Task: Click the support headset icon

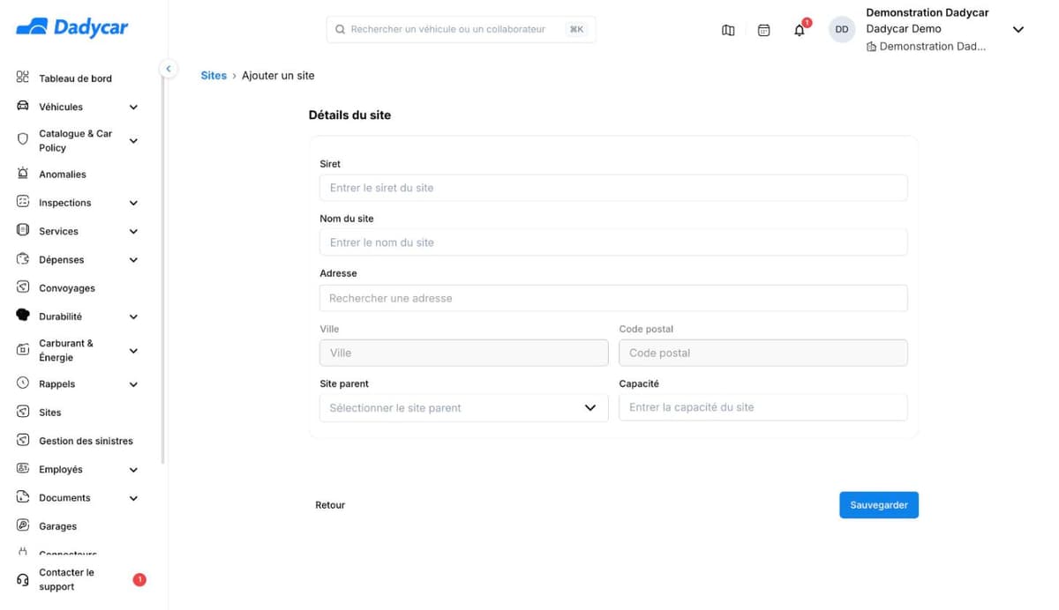Action: (23, 580)
